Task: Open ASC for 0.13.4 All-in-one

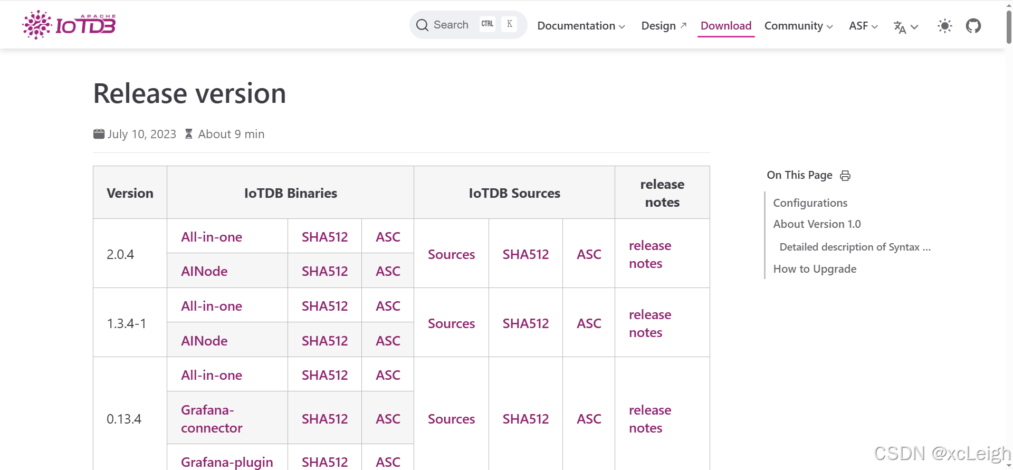Action: 388,375
